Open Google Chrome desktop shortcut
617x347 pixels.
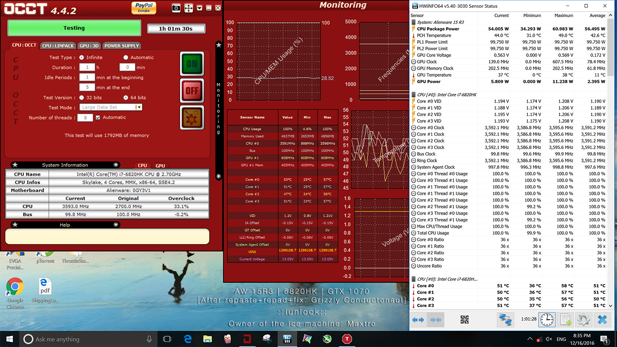[x=15, y=293]
